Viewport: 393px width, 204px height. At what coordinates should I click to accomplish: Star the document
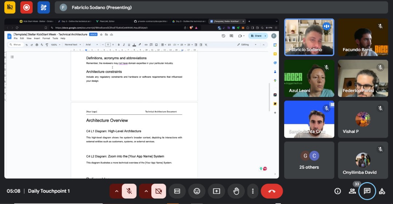[101, 35]
